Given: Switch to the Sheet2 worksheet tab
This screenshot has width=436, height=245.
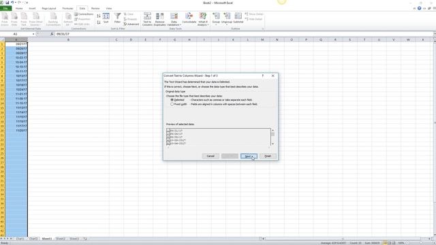Looking at the screenshot, I should 61,239.
